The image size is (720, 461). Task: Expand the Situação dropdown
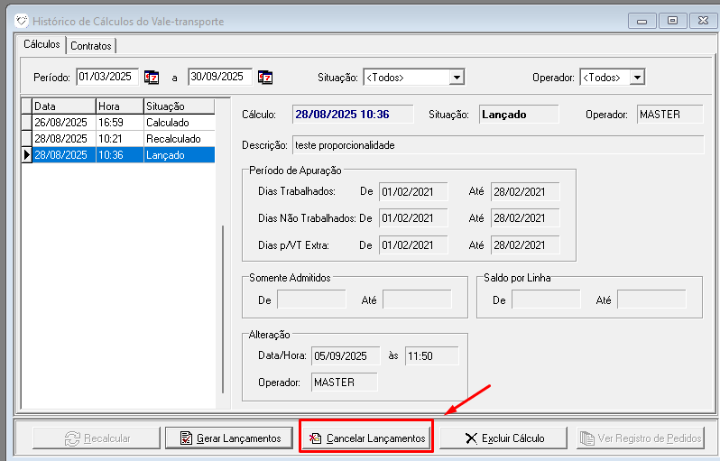457,78
